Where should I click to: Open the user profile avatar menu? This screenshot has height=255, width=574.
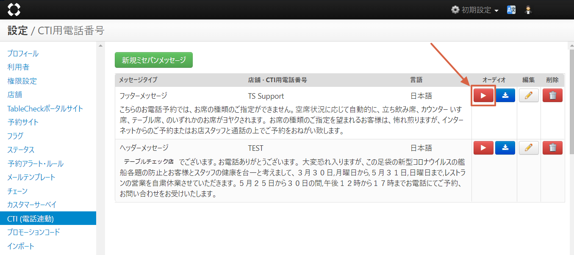point(528,10)
